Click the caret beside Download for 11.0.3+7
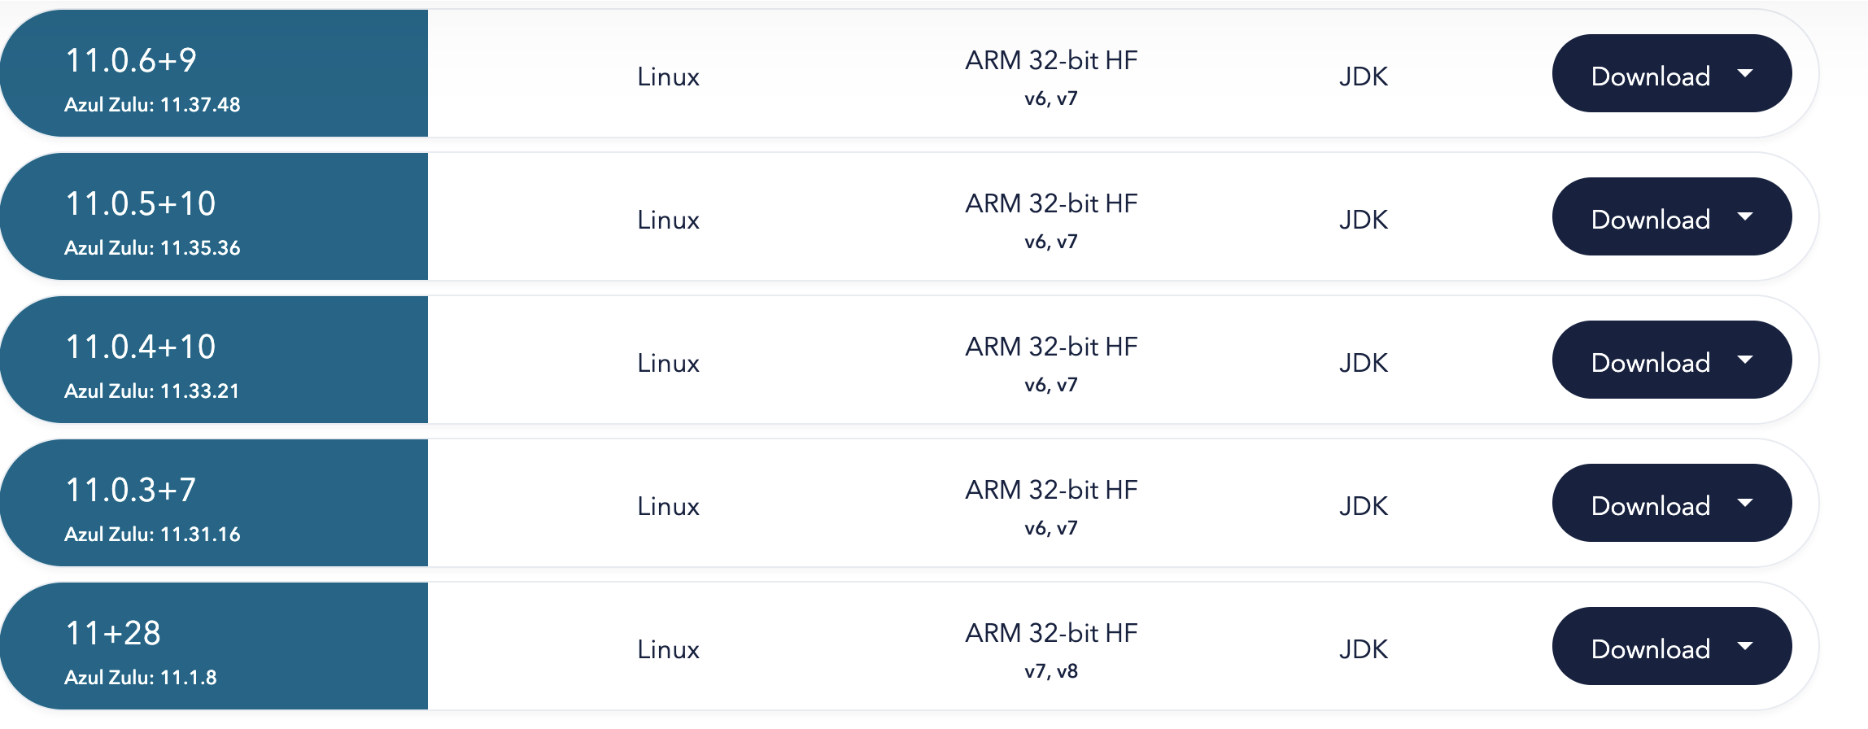1868x729 pixels. (x=1744, y=504)
